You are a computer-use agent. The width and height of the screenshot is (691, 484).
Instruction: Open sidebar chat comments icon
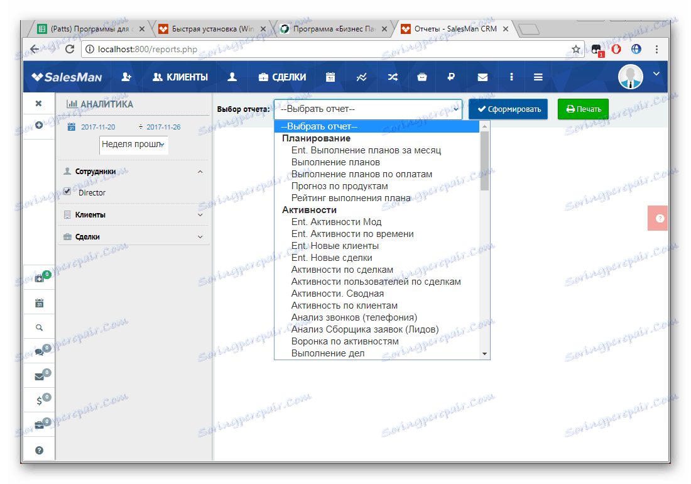coord(40,352)
